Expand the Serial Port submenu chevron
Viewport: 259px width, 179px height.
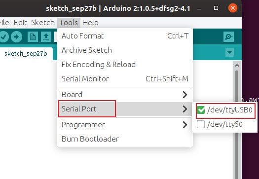coord(185,109)
